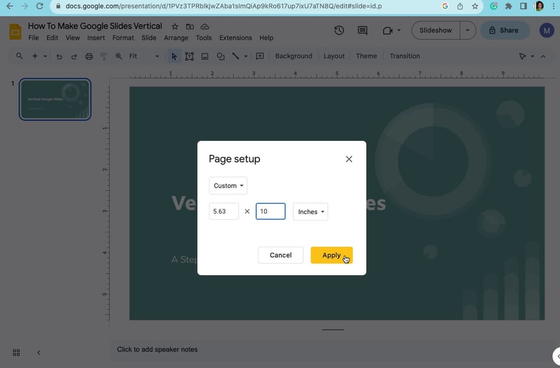
Task: Start the Slideshow
Action: [x=436, y=31]
